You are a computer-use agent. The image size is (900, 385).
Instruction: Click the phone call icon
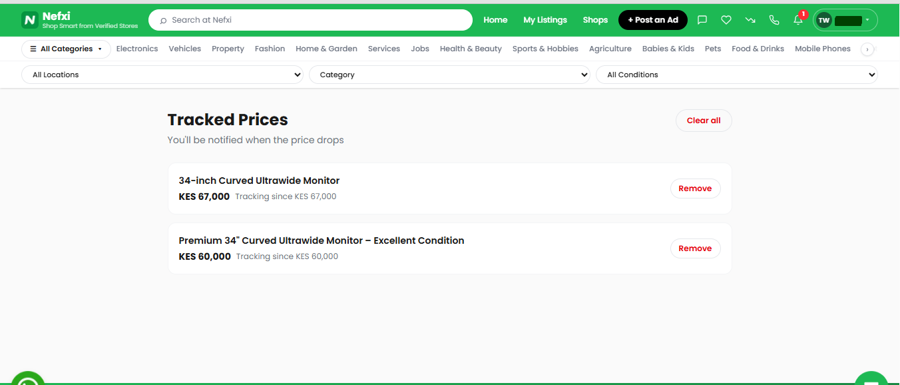coord(774,20)
